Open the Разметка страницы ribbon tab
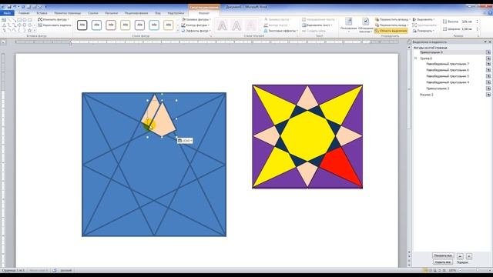This screenshot has height=277, width=493. point(68,13)
